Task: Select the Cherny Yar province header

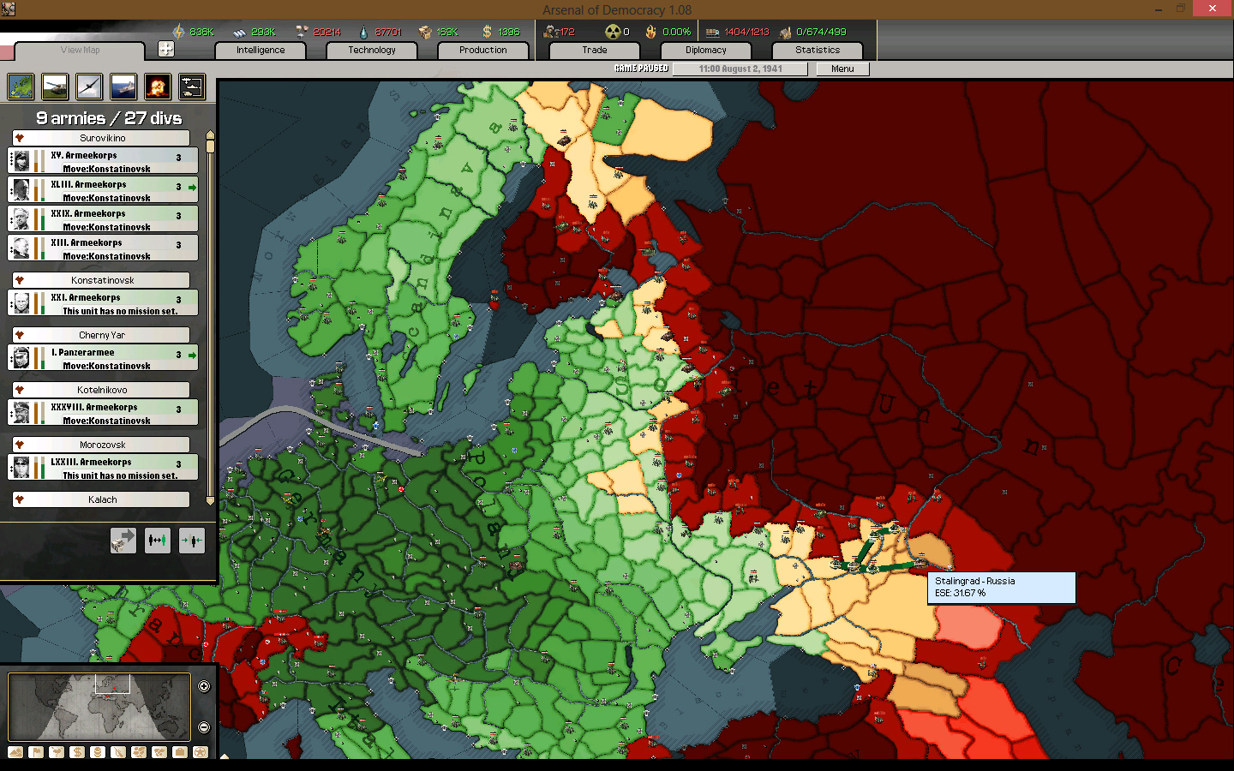Action: (x=102, y=335)
